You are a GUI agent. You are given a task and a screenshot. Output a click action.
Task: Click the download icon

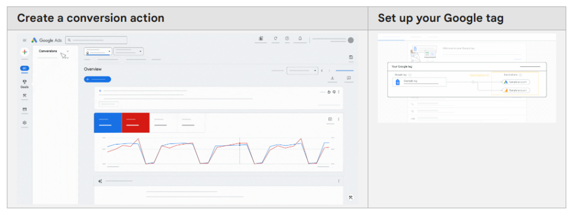pos(332,78)
